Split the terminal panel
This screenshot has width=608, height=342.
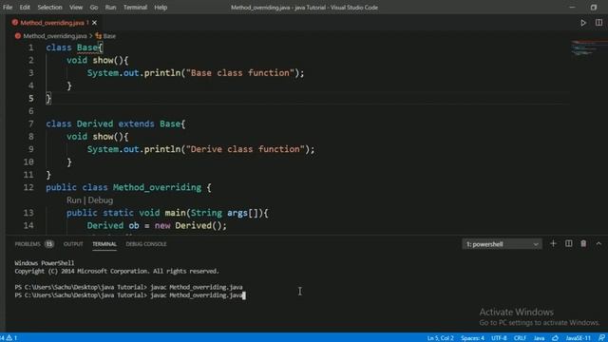click(x=568, y=243)
